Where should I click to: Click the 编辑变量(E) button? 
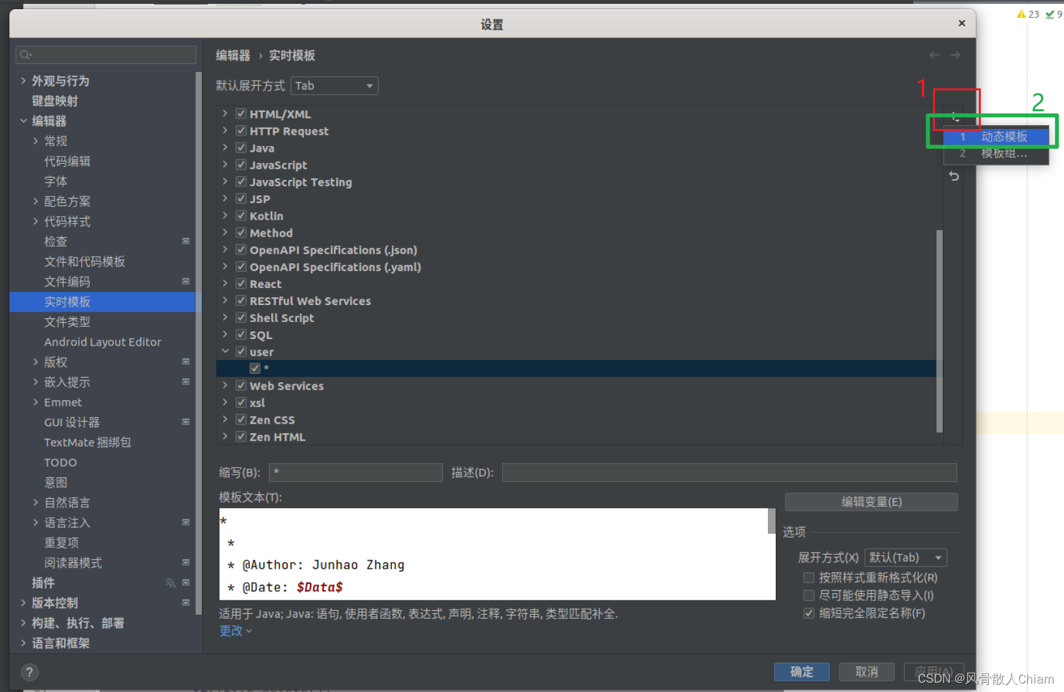[871, 502]
